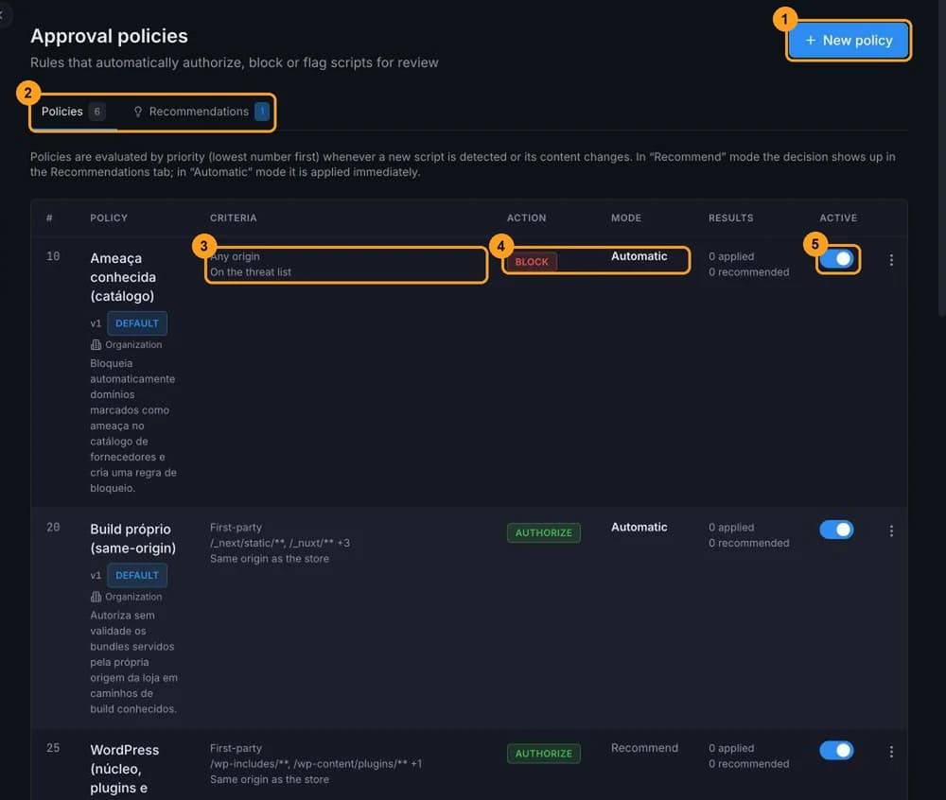Click the # priority column header

[49, 217]
